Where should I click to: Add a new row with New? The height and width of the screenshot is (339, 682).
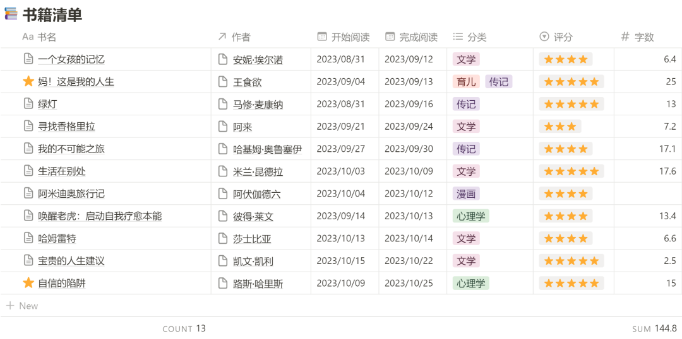click(21, 306)
